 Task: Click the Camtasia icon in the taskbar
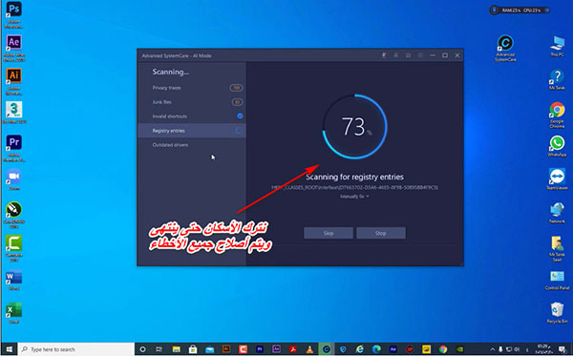pos(243,349)
